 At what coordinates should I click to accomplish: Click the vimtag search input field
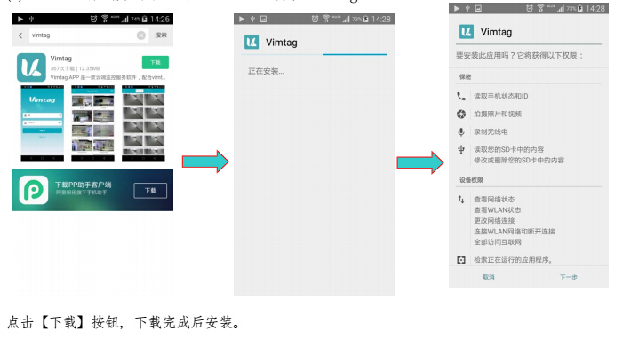coord(88,35)
